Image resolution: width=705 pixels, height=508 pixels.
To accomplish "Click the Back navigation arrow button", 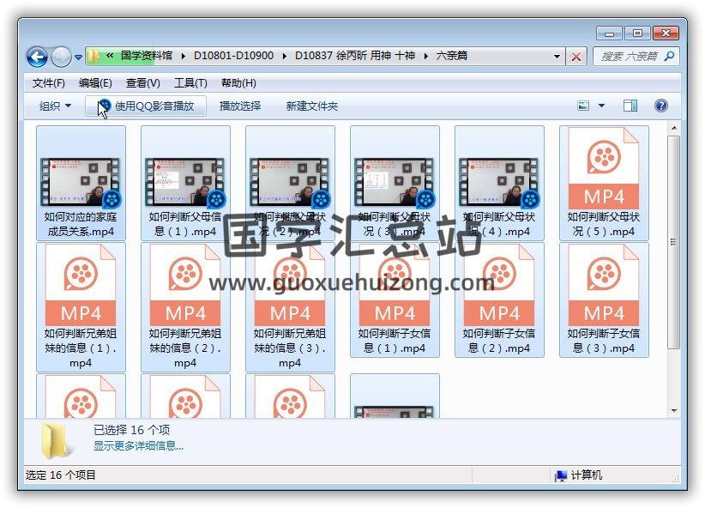I will (37, 57).
